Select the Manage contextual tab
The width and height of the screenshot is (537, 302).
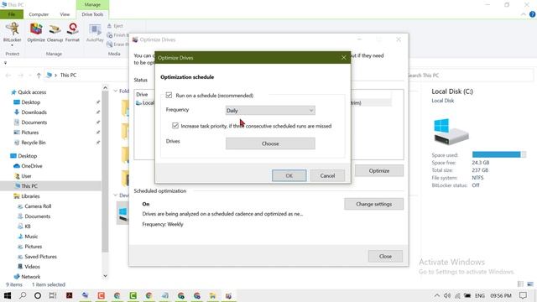coord(92,5)
